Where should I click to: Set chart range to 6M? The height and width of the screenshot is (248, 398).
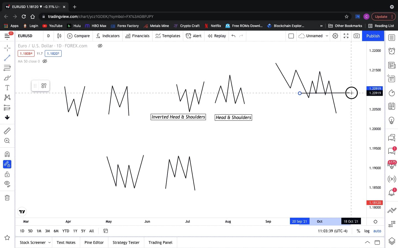(x=56, y=231)
